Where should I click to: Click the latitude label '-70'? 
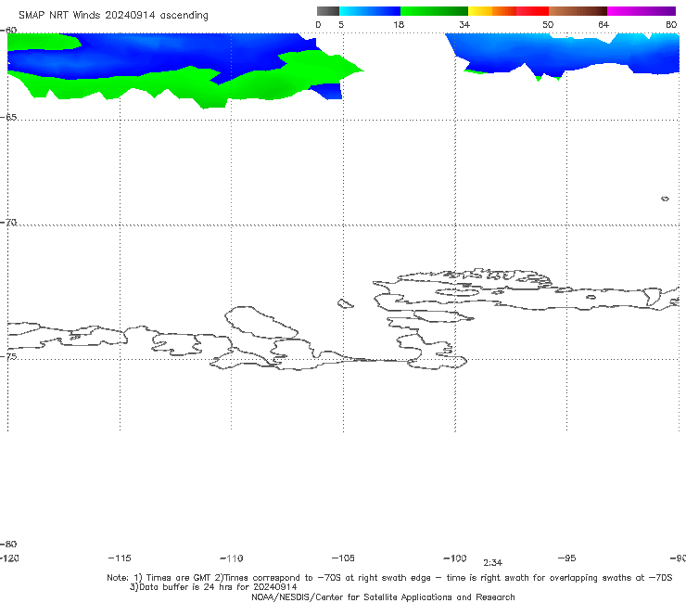click(x=8, y=223)
